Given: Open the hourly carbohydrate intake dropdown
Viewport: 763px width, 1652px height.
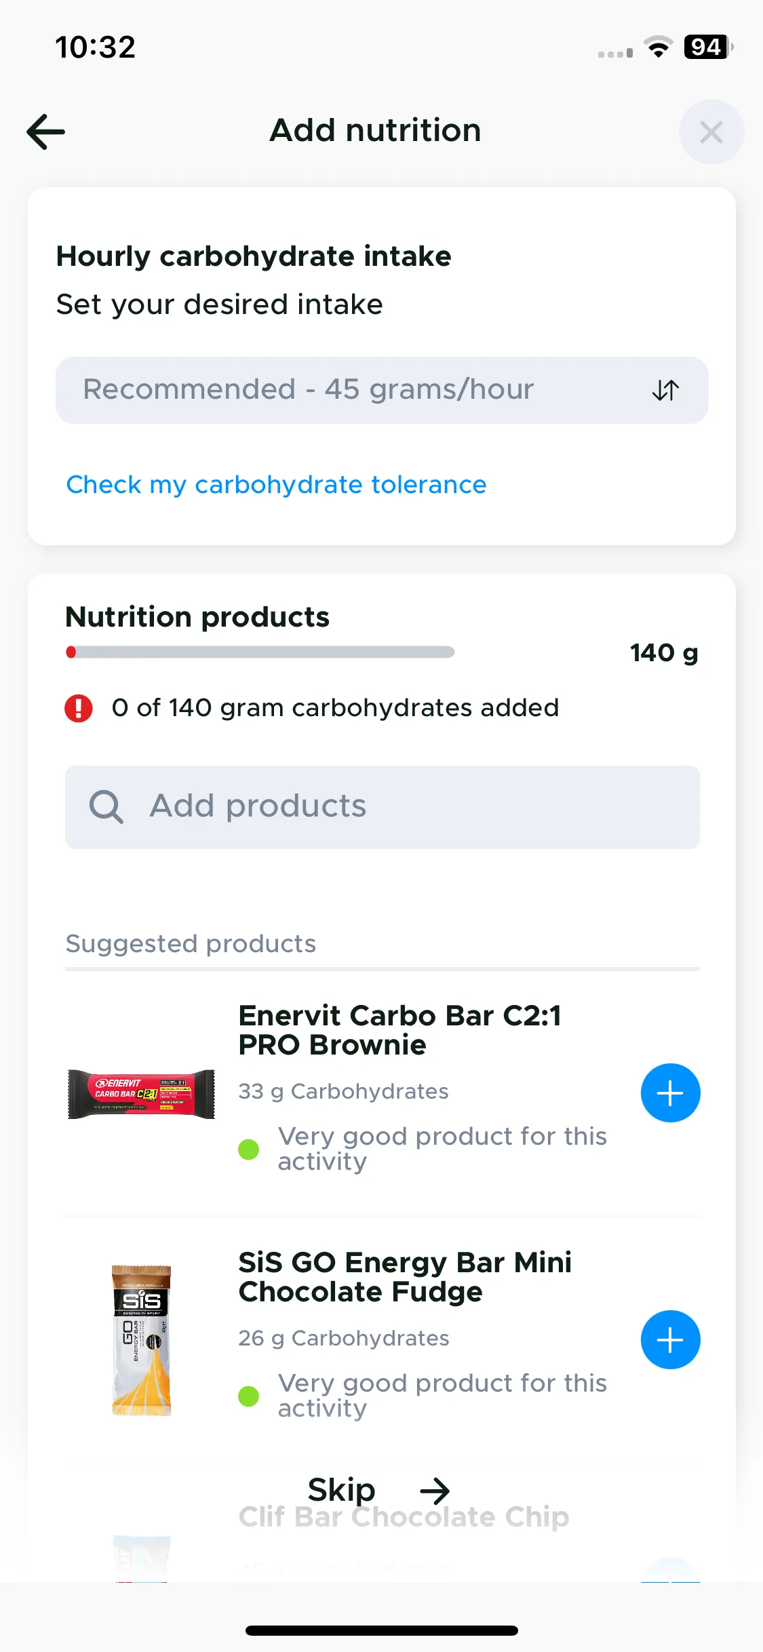Looking at the screenshot, I should (382, 390).
